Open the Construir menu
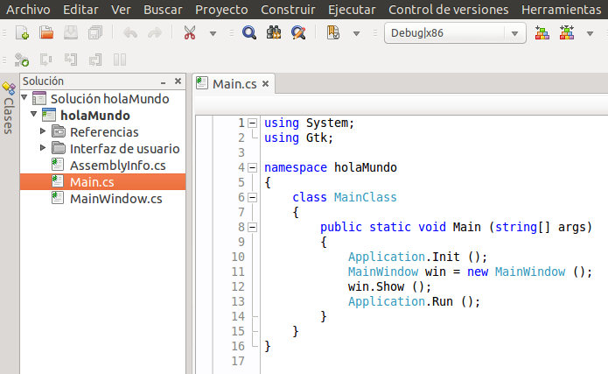 (288, 10)
